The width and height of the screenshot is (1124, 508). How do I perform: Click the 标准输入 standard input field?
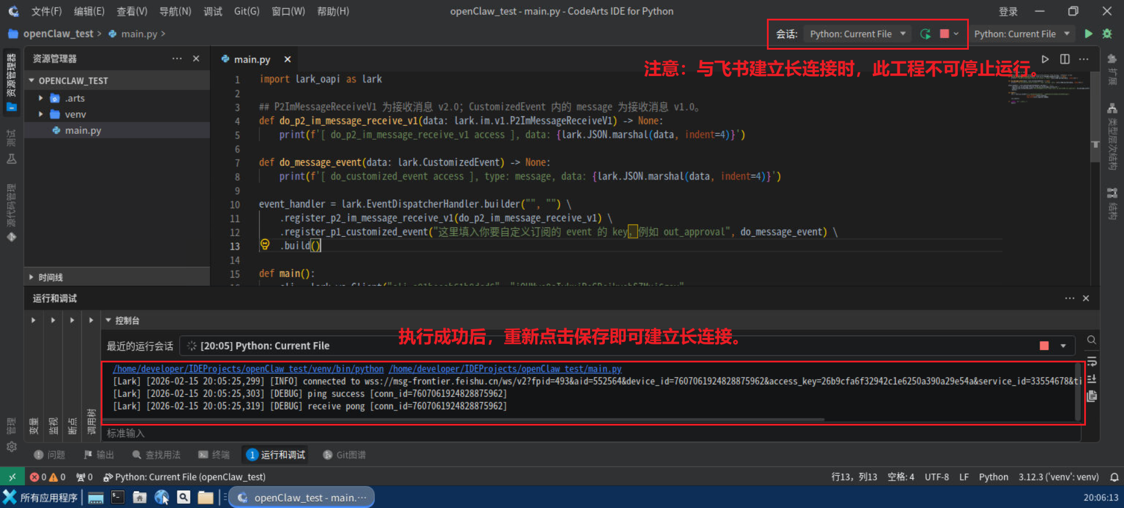591,433
